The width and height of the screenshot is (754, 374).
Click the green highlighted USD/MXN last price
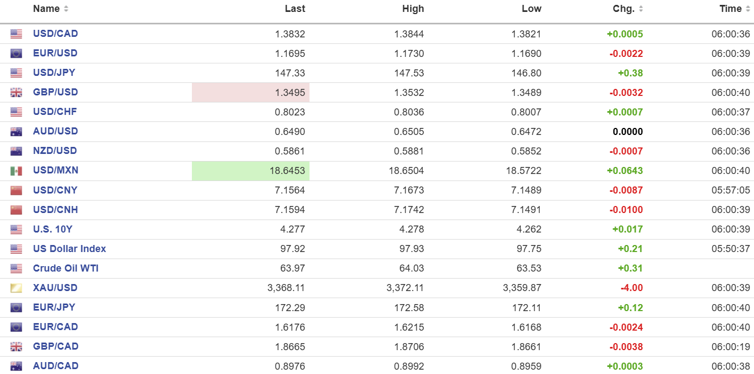[250, 171]
